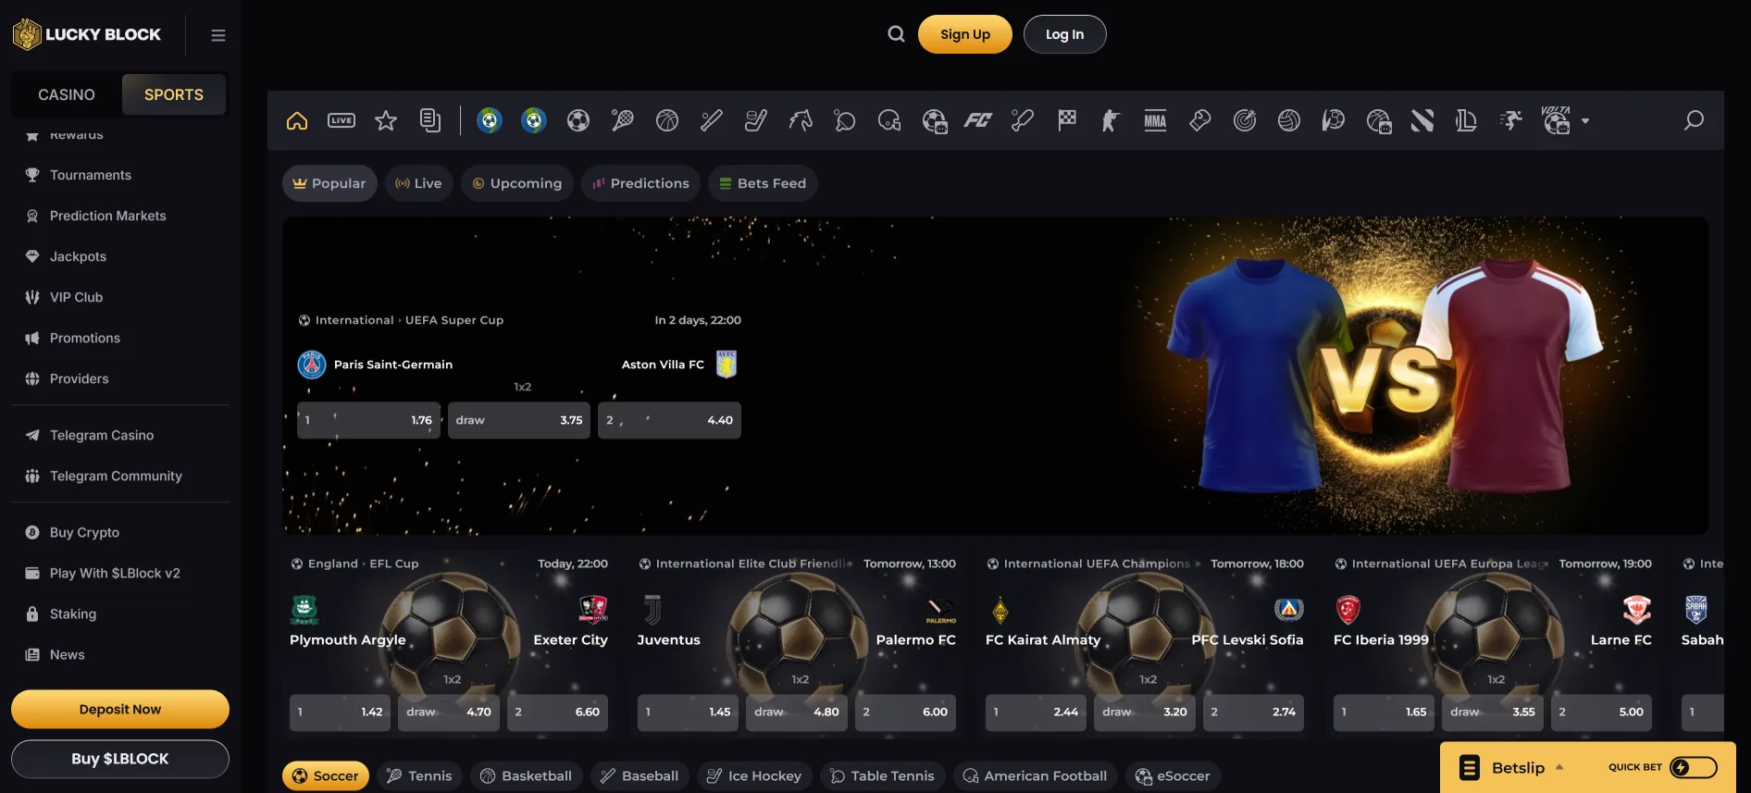1751x793 pixels.
Task: Bet on Palermo FC at 6.00
Action: pyautogui.click(x=905, y=712)
